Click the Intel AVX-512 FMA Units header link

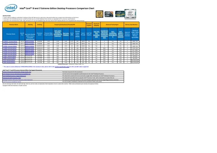[104, 34]
